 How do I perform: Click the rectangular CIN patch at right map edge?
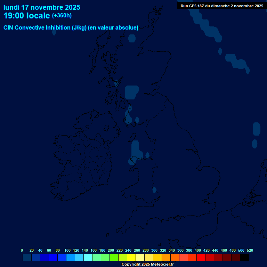[256, 129]
